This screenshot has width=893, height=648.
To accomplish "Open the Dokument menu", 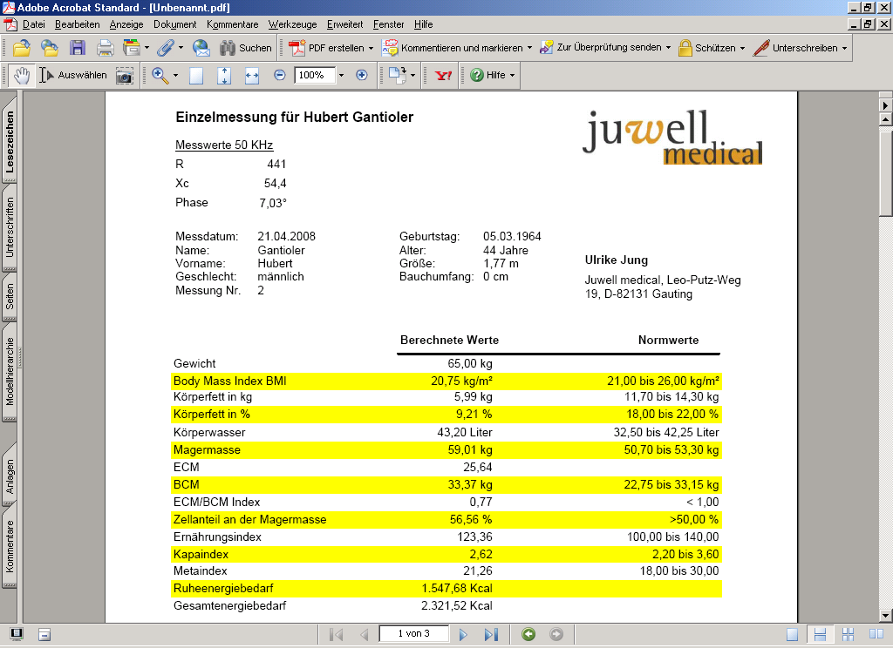I will (x=174, y=24).
